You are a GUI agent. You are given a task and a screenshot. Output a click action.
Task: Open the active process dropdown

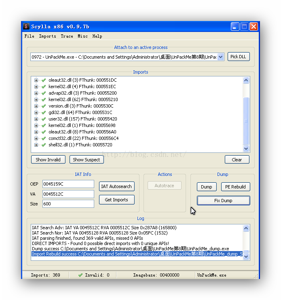[220, 57]
